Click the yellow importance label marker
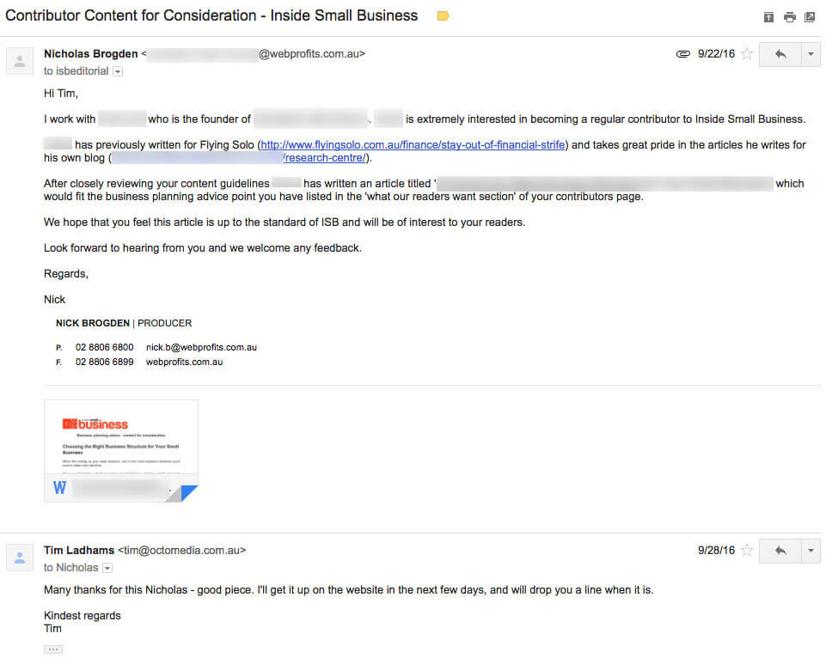The width and height of the screenshot is (826, 658). click(443, 15)
